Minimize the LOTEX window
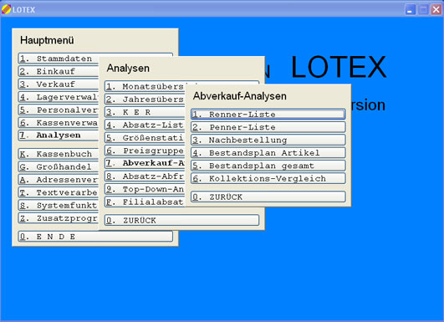444x322 pixels. [x=410, y=10]
